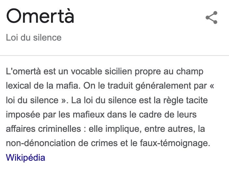
Task: Click the Omertà heading title
Action: [x=40, y=16]
